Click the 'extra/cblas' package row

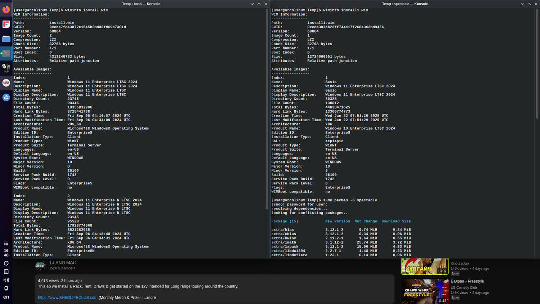point(341,234)
